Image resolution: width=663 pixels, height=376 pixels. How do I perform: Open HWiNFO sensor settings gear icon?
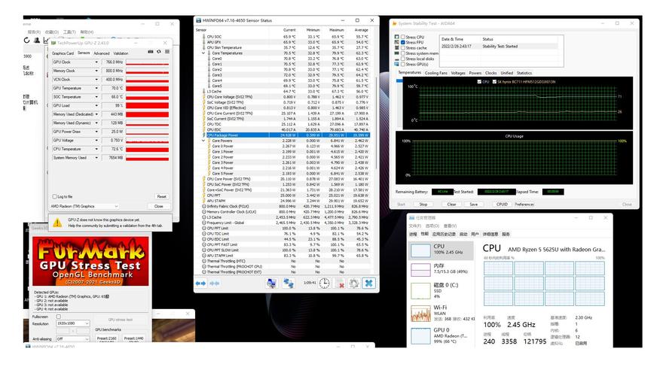[x=354, y=284]
